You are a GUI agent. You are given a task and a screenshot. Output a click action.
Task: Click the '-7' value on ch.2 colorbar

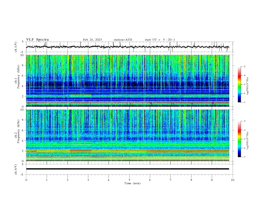[244, 157]
